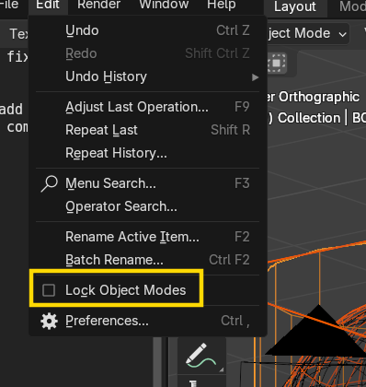
Task: Switch to the Layout workspace tab
Action: [295, 6]
